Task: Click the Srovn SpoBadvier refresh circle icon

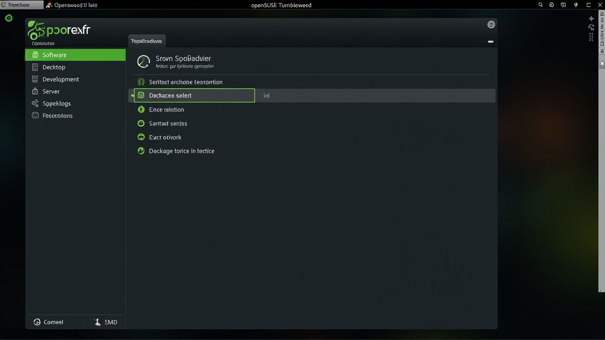Action: [143, 61]
